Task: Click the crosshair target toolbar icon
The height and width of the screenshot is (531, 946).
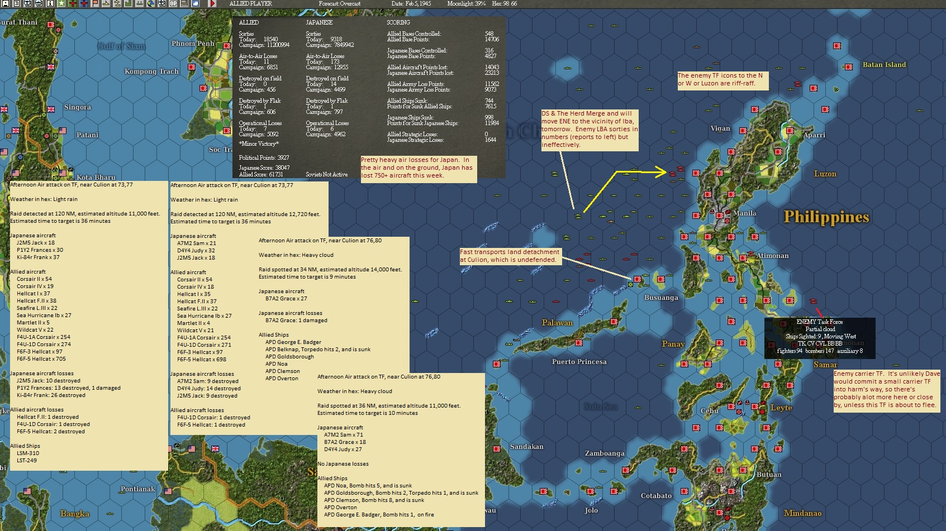Action: (x=162, y=3)
